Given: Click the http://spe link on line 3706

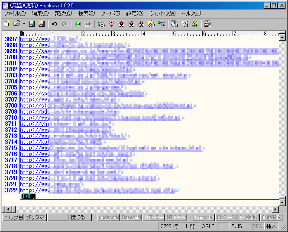Looking at the screenshot, I should pos(34,93).
